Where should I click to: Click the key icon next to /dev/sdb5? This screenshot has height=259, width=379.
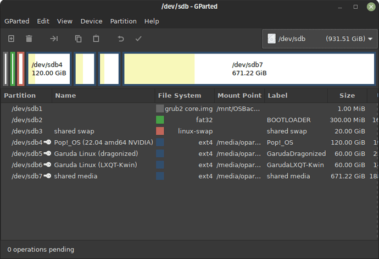point(47,153)
